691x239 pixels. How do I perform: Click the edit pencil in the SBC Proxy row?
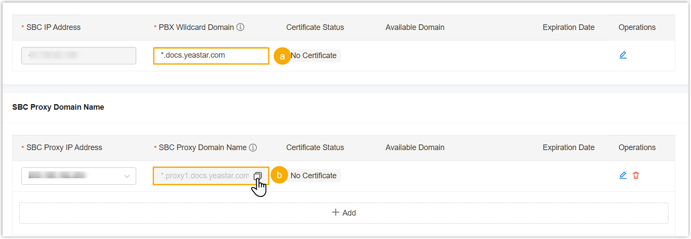tap(623, 175)
